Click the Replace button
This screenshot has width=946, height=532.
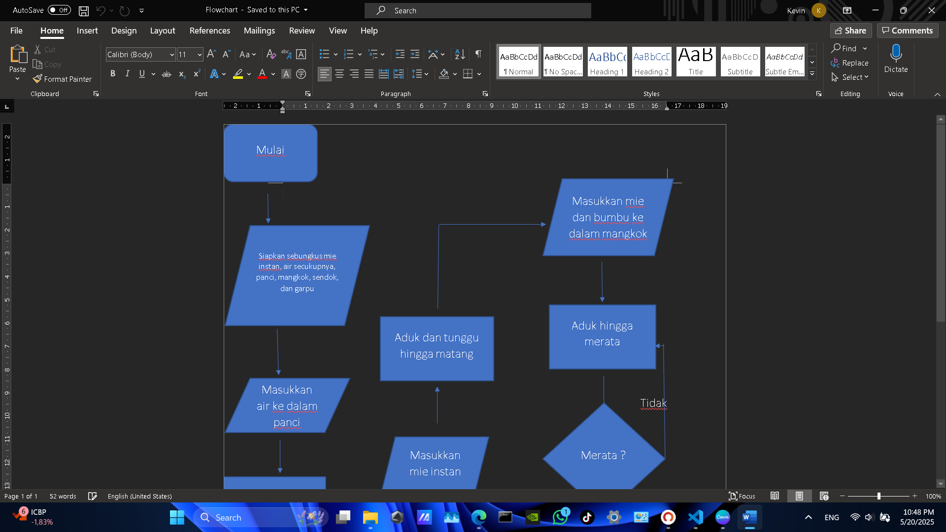coord(850,63)
